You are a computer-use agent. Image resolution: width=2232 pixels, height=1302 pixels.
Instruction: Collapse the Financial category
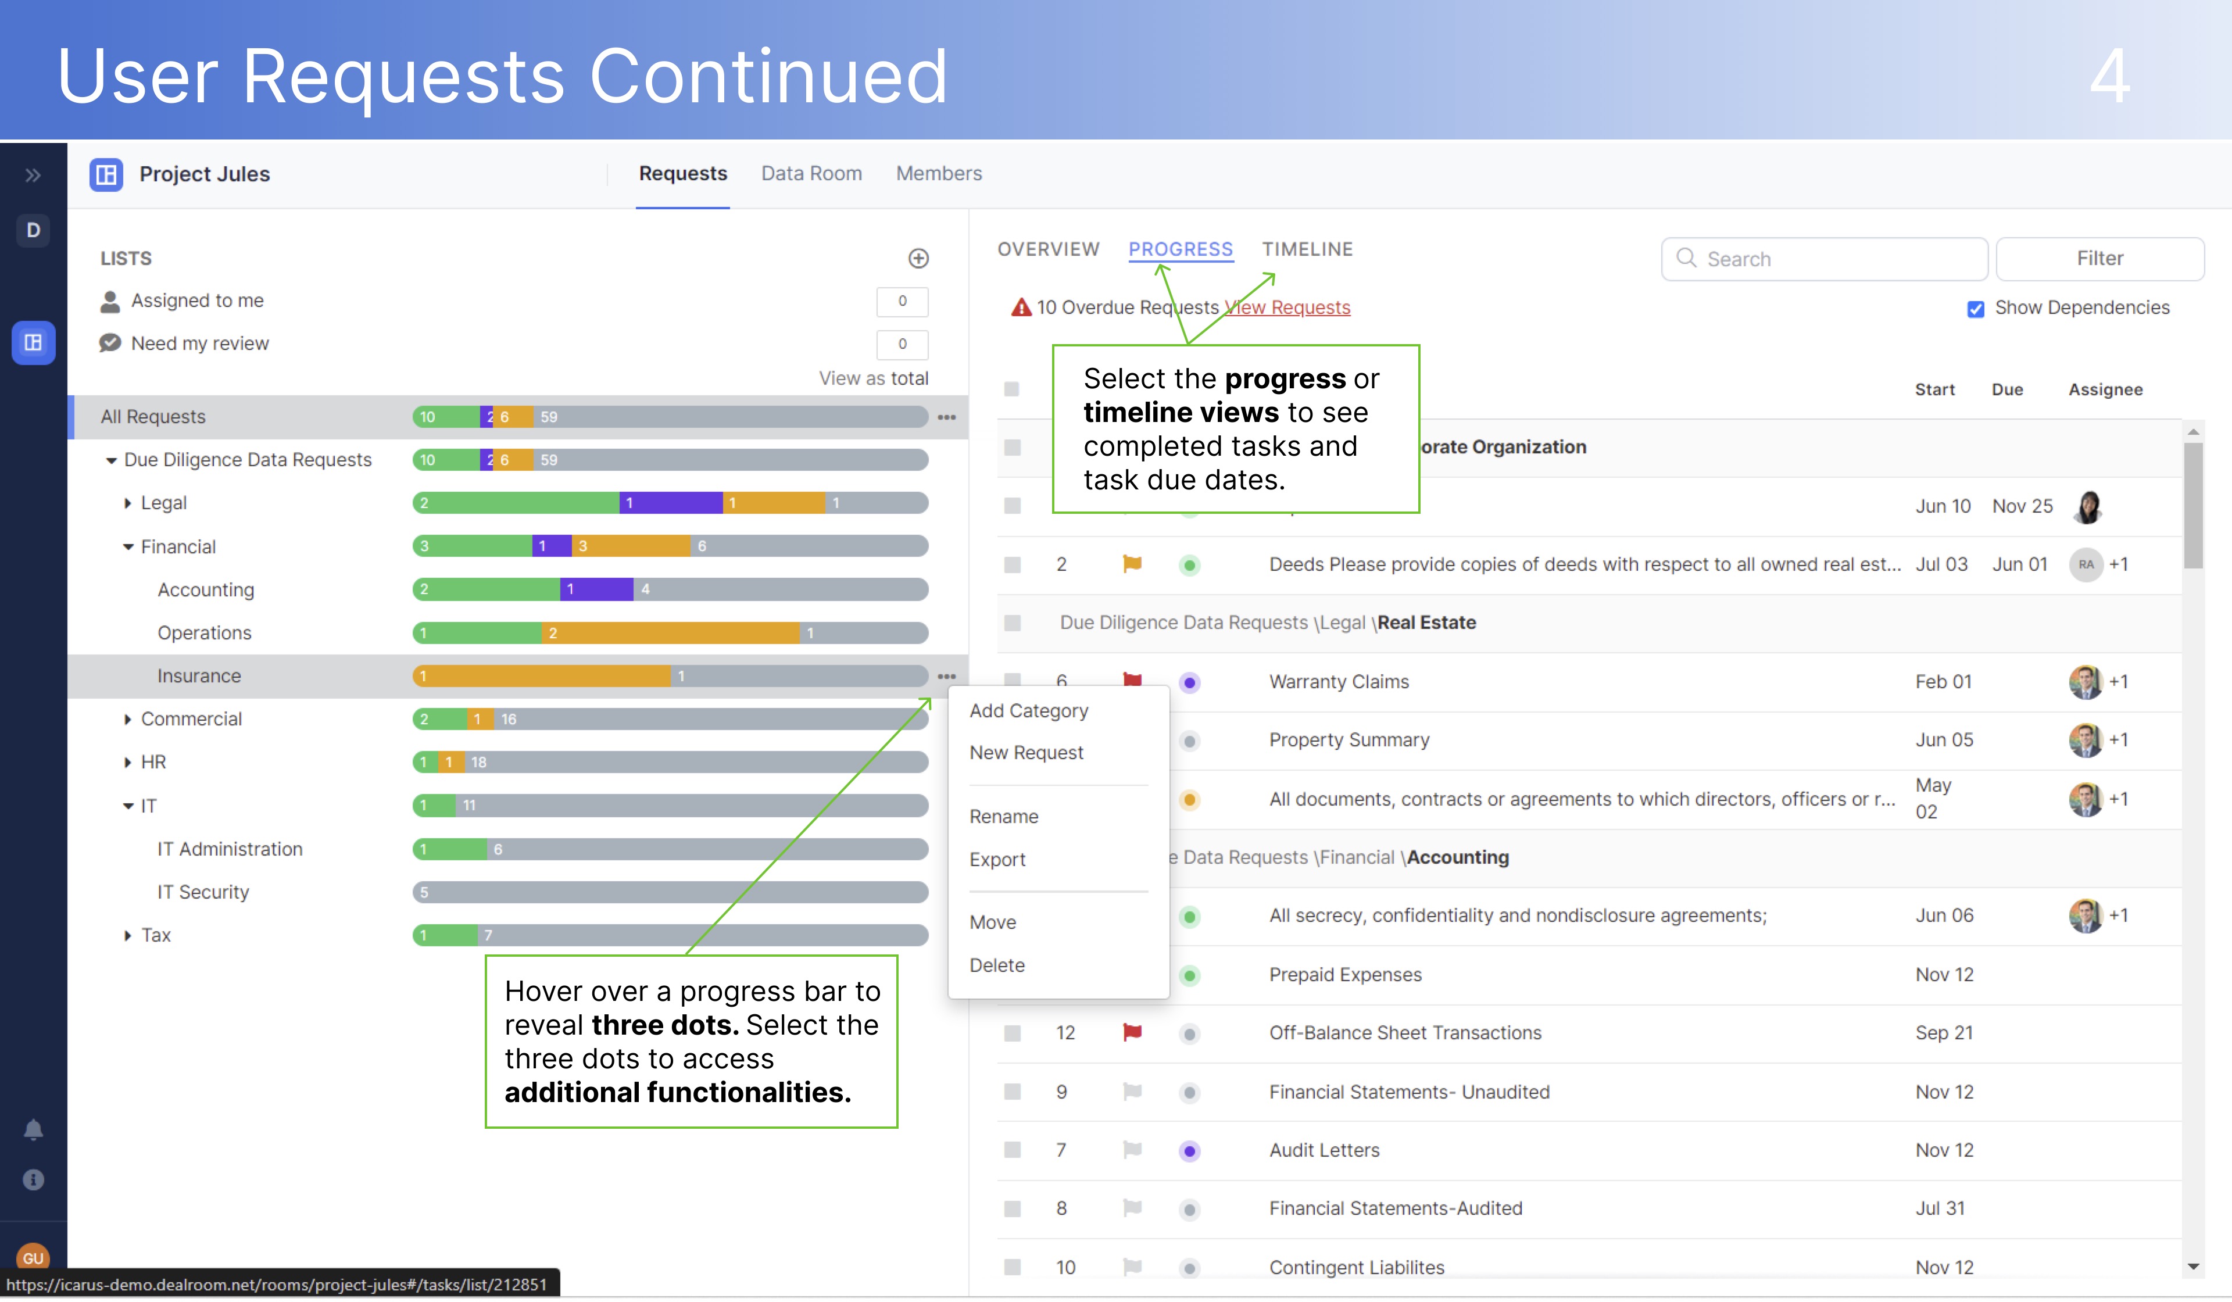127,546
